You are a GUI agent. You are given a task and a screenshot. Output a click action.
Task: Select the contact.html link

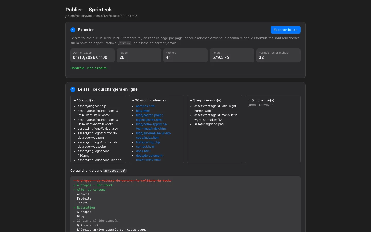click(x=145, y=147)
